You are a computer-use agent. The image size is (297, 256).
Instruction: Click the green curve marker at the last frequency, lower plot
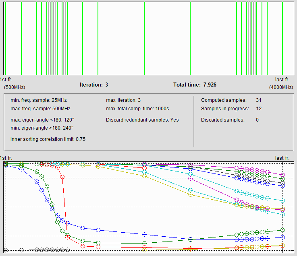tap(283, 230)
